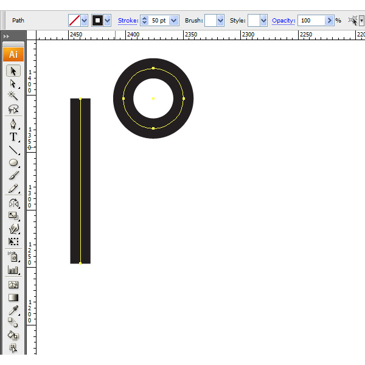The image size is (365, 365).
Task: Pick the Ellipse tool
Action: [13, 163]
